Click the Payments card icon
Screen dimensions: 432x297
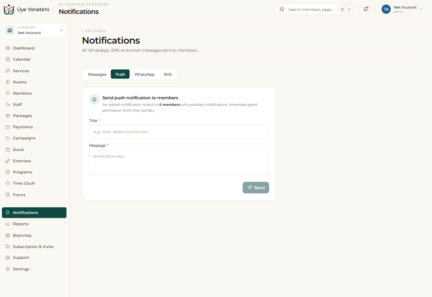pos(8,127)
